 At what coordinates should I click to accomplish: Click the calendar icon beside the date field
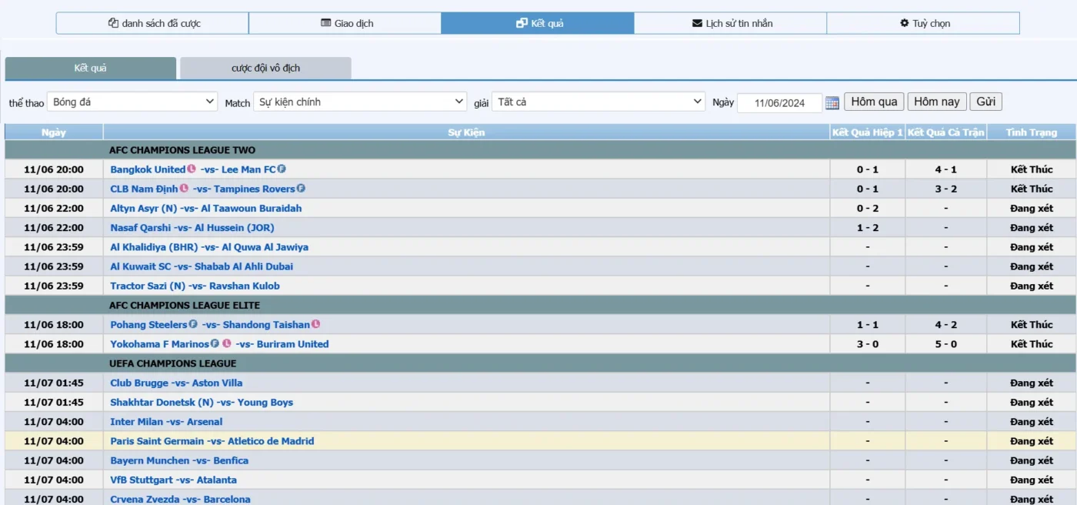832,102
